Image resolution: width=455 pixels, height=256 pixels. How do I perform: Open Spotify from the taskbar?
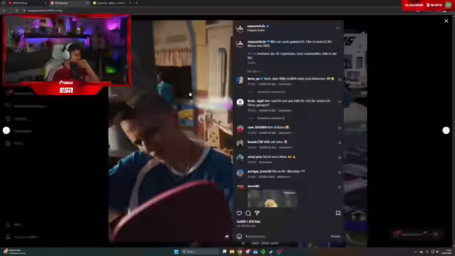(263, 252)
